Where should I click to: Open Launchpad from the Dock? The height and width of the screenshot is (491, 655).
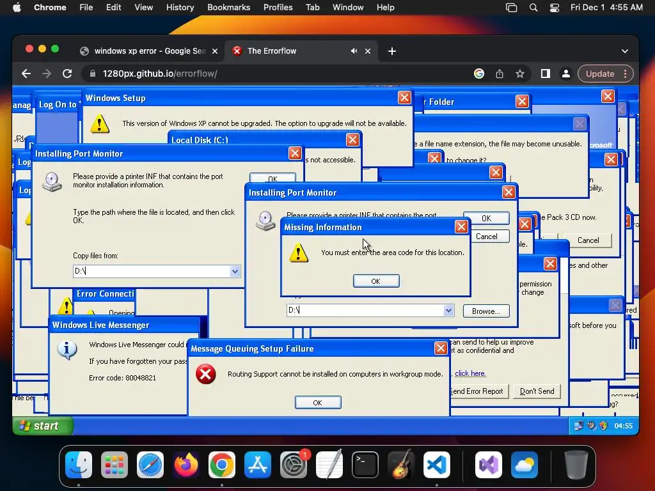(x=114, y=465)
